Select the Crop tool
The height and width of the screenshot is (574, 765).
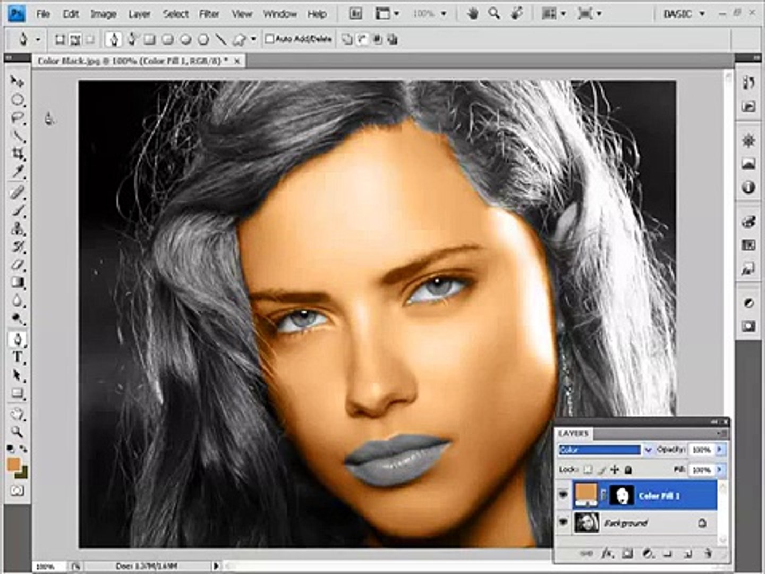tap(18, 154)
